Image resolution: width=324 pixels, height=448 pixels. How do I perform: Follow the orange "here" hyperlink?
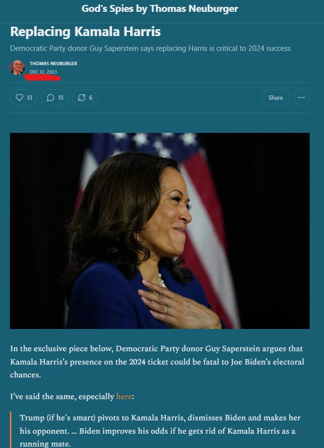coord(124,397)
